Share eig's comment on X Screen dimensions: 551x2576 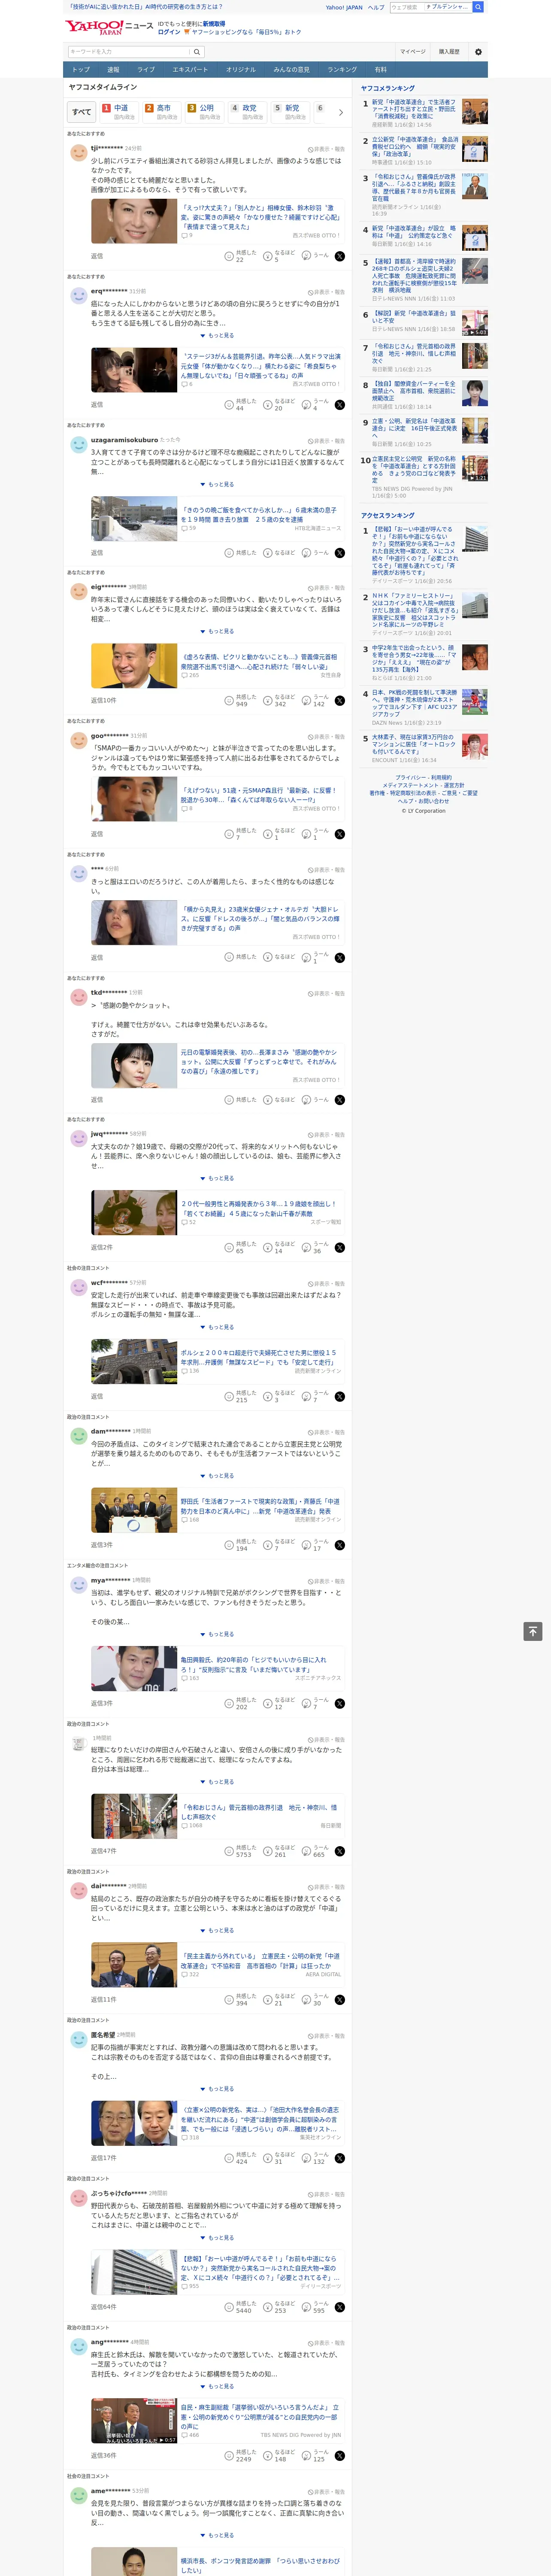pyautogui.click(x=340, y=701)
